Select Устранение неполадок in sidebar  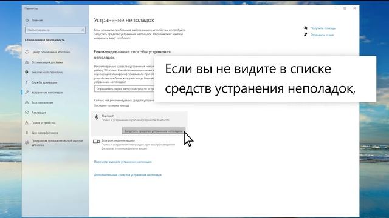click(47, 93)
